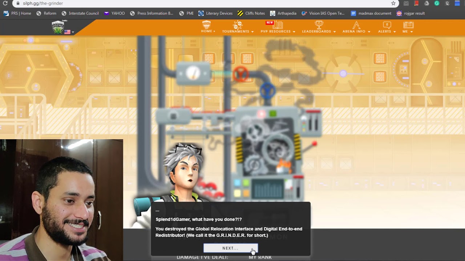The image size is (465, 261).
Task: Click the blue valve wheel on pipe
Action: [x=268, y=90]
